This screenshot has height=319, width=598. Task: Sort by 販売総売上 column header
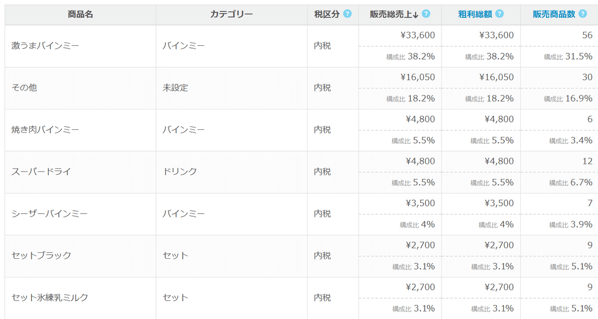394,14
